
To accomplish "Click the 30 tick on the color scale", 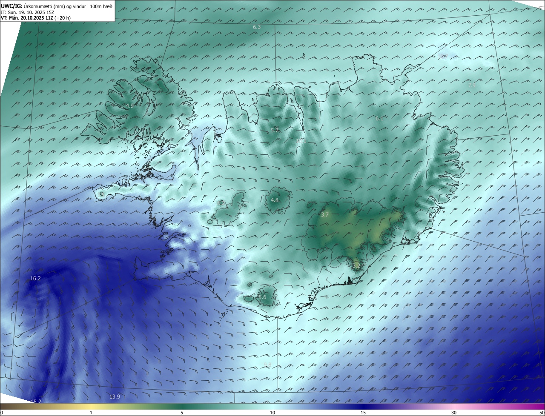I will [x=454, y=413].
